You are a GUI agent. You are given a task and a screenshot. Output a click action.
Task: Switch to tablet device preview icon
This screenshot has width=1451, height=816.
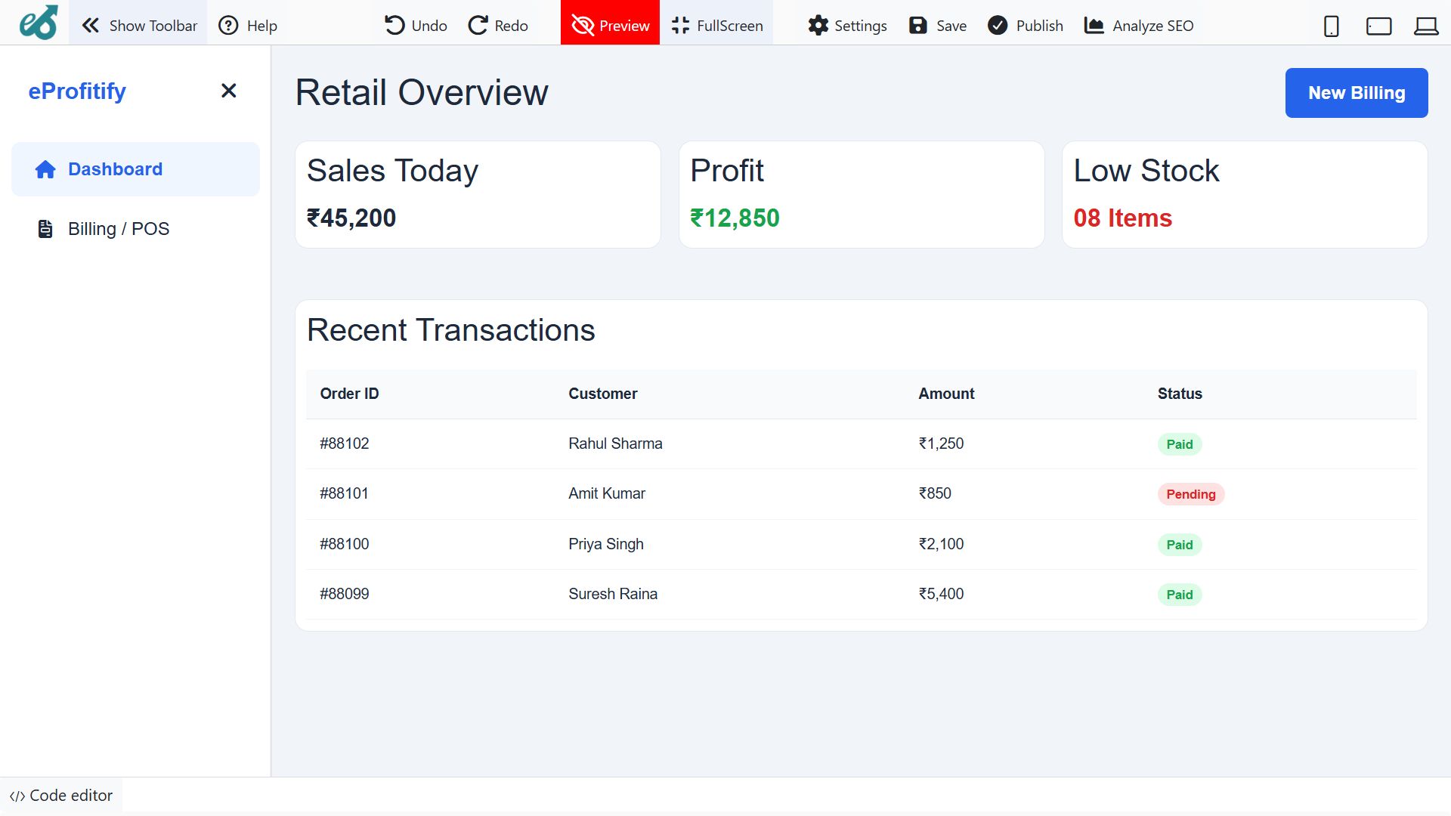pos(1378,26)
